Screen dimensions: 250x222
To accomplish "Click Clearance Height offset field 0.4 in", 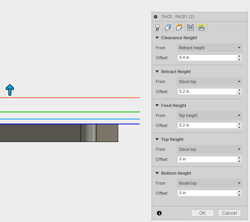I will [x=207, y=58].
